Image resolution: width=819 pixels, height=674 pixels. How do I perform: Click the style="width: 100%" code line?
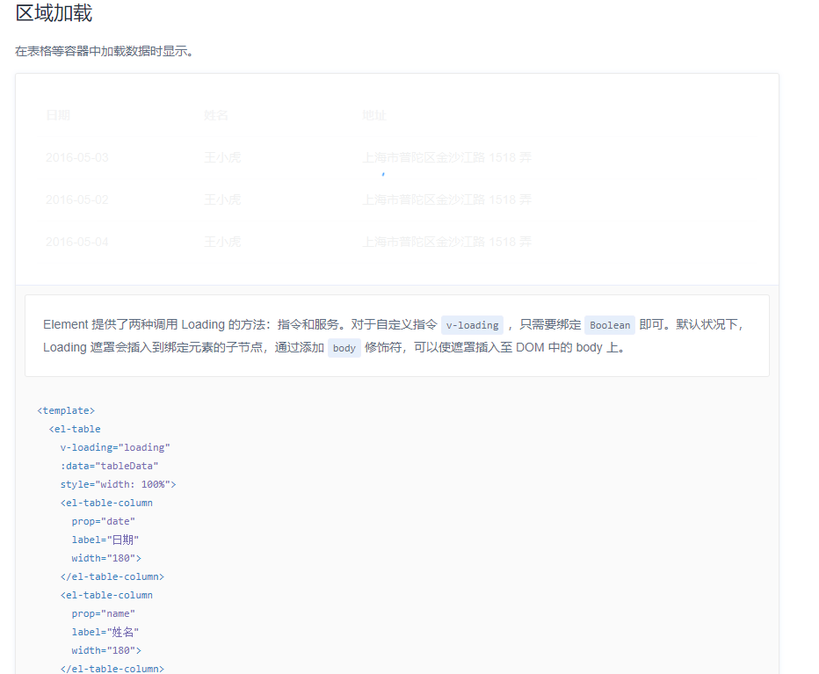(x=119, y=483)
